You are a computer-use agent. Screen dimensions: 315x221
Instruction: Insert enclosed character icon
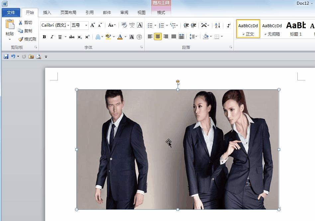[x=139, y=37]
